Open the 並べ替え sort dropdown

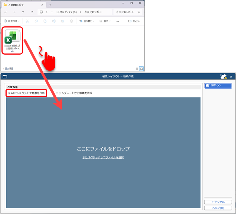tap(87, 21)
